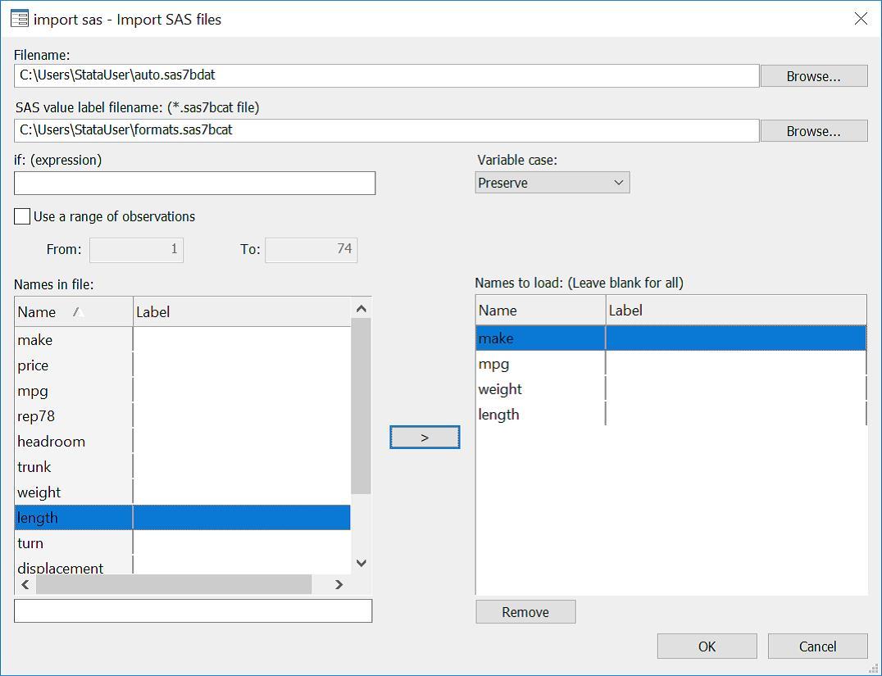Image resolution: width=882 pixels, height=676 pixels.
Task: Click the vertical scrollbar thumb of names list
Action: [361, 406]
